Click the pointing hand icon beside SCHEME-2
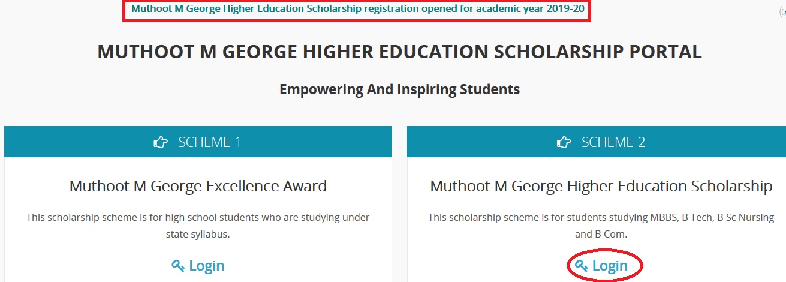Screen dimensions: 786x282 564,142
